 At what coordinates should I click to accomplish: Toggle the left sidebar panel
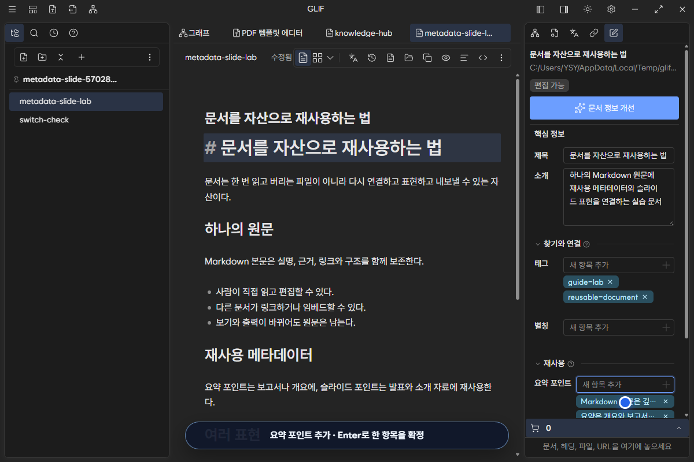point(541,9)
